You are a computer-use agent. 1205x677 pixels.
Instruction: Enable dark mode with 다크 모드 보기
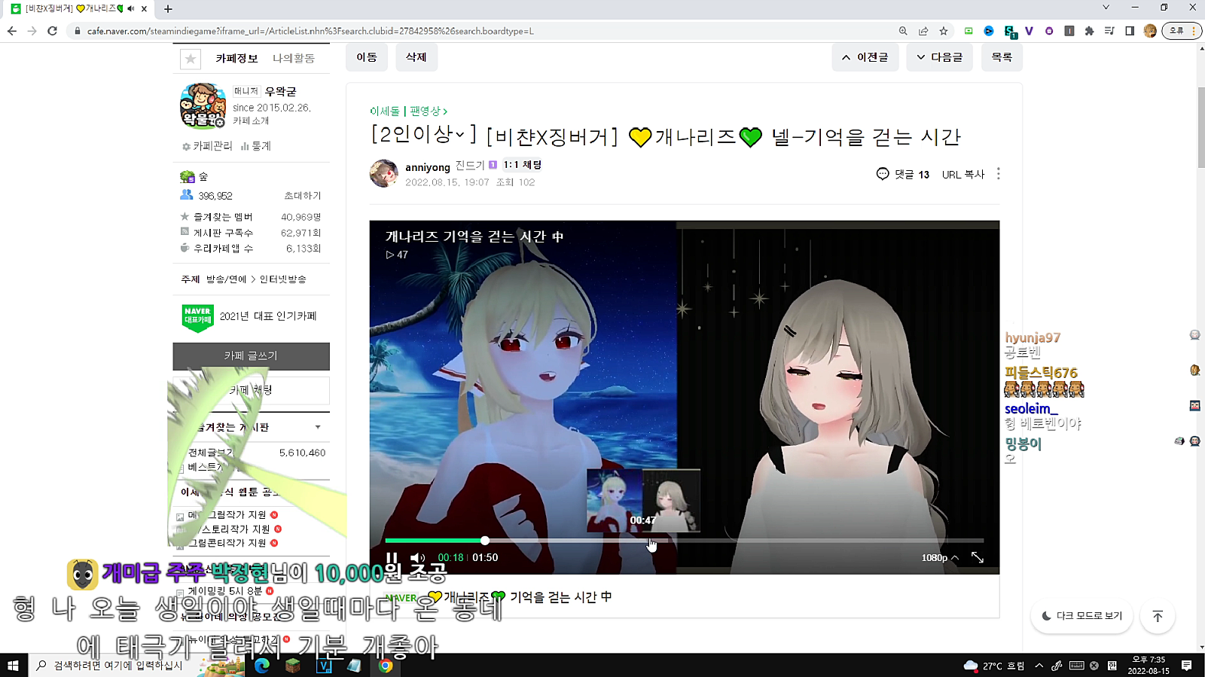1081,616
